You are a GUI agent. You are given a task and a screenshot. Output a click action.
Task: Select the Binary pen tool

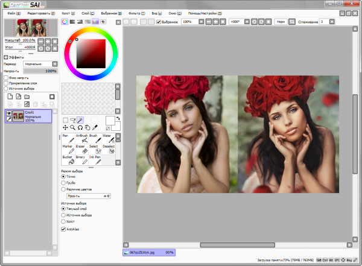[x=81, y=160]
